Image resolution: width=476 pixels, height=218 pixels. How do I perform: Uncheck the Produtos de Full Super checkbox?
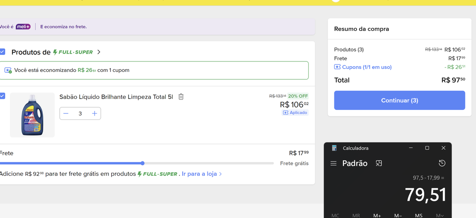coord(2,51)
